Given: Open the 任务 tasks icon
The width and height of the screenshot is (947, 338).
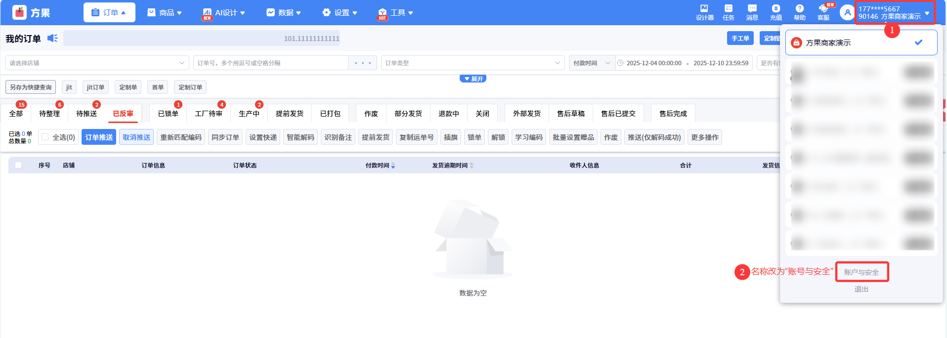Looking at the screenshot, I should click(x=728, y=12).
